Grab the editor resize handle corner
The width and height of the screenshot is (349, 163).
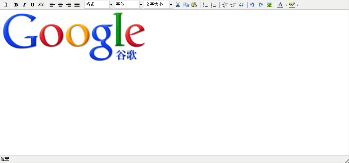347,161
